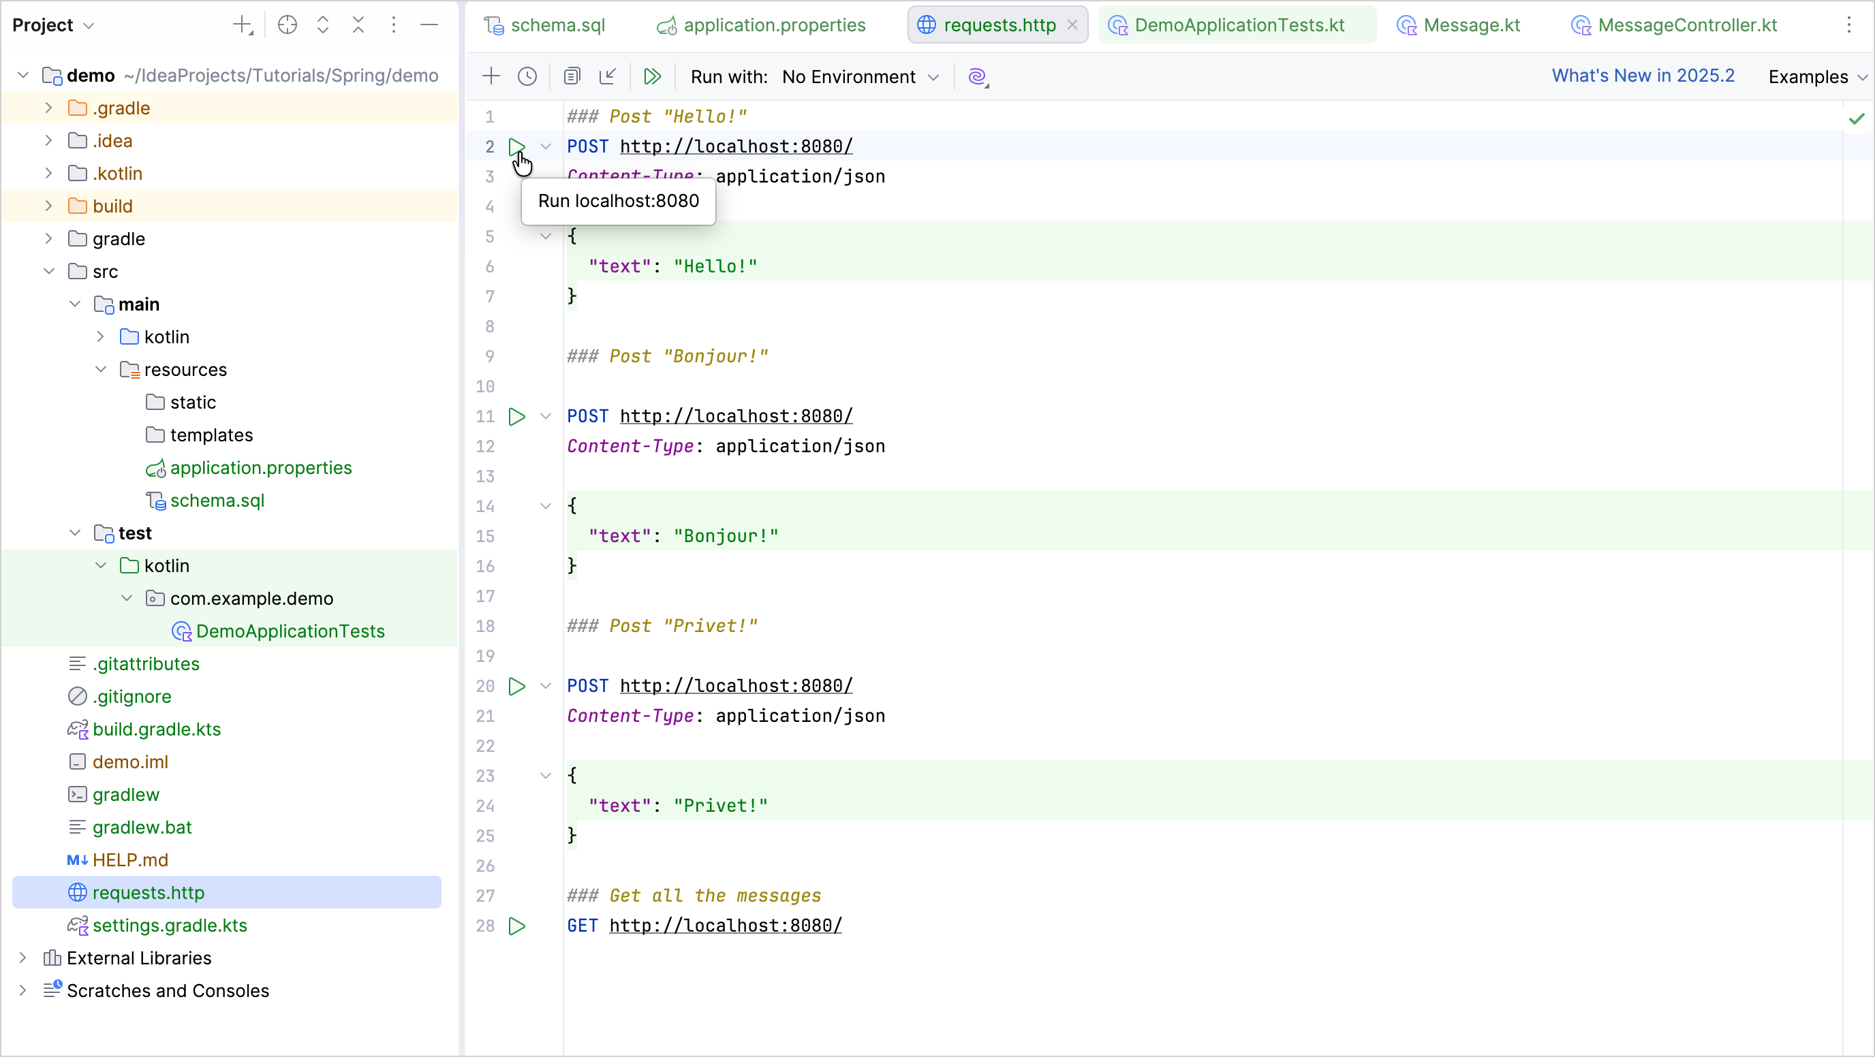Click the convert/import arrow icon in HTTP toolbar
The height and width of the screenshot is (1057, 1875).
click(x=608, y=76)
